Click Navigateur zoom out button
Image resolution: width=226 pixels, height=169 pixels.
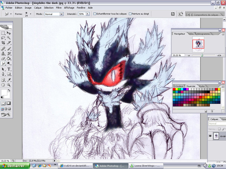(189, 55)
